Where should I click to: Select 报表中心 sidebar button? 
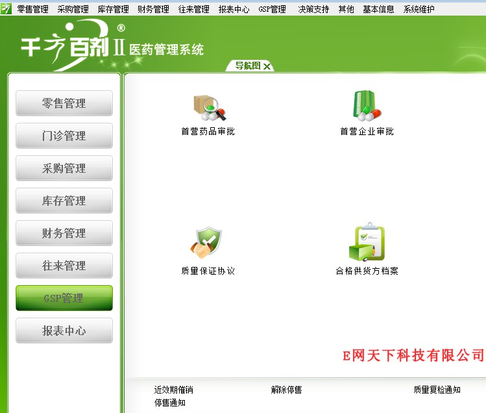pos(64,331)
